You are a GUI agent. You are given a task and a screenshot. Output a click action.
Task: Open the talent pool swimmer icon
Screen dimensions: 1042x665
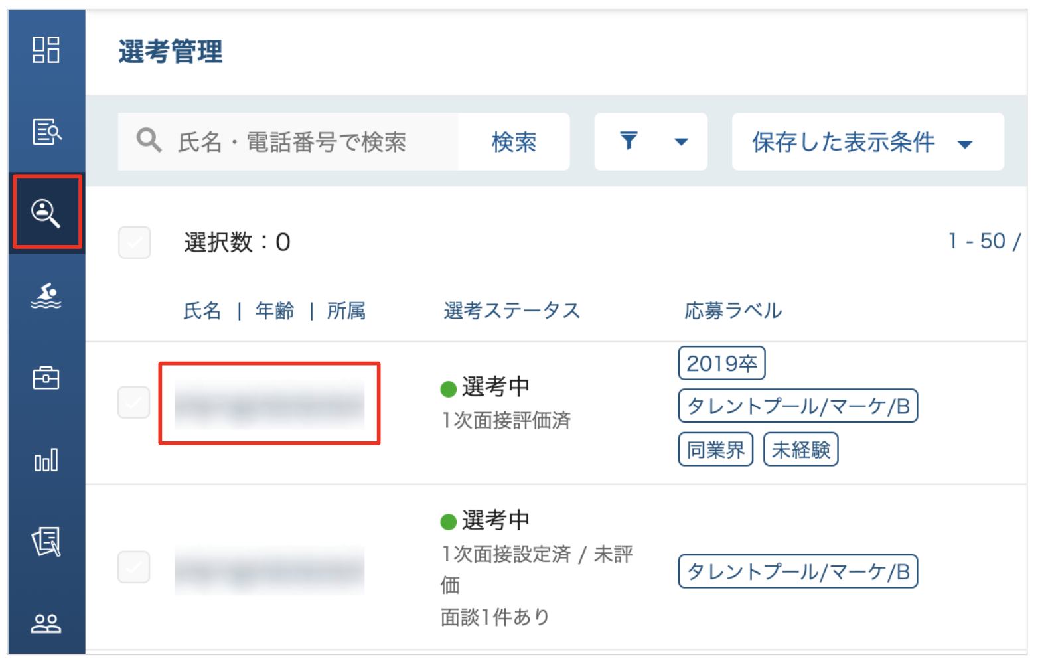(46, 295)
